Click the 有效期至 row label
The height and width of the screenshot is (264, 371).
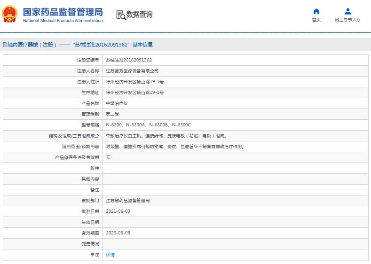click(90, 233)
